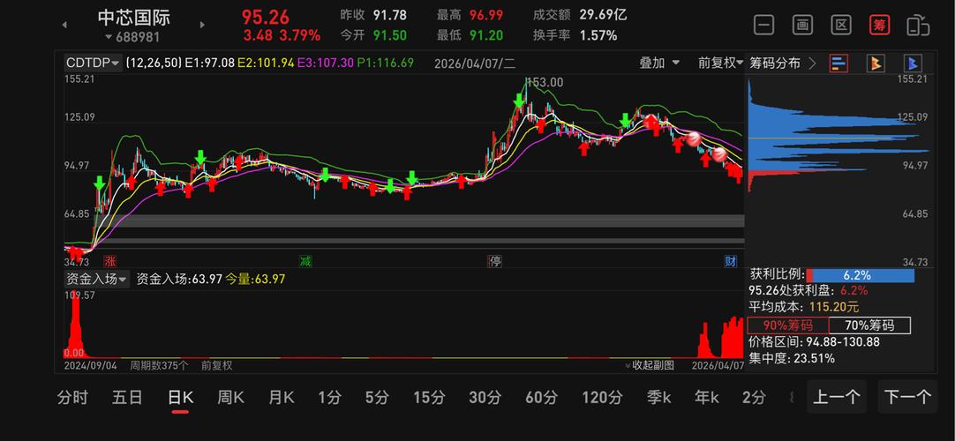The width and height of the screenshot is (955, 441).
Task: Select the orange chip flame view icon
Action: click(x=876, y=64)
